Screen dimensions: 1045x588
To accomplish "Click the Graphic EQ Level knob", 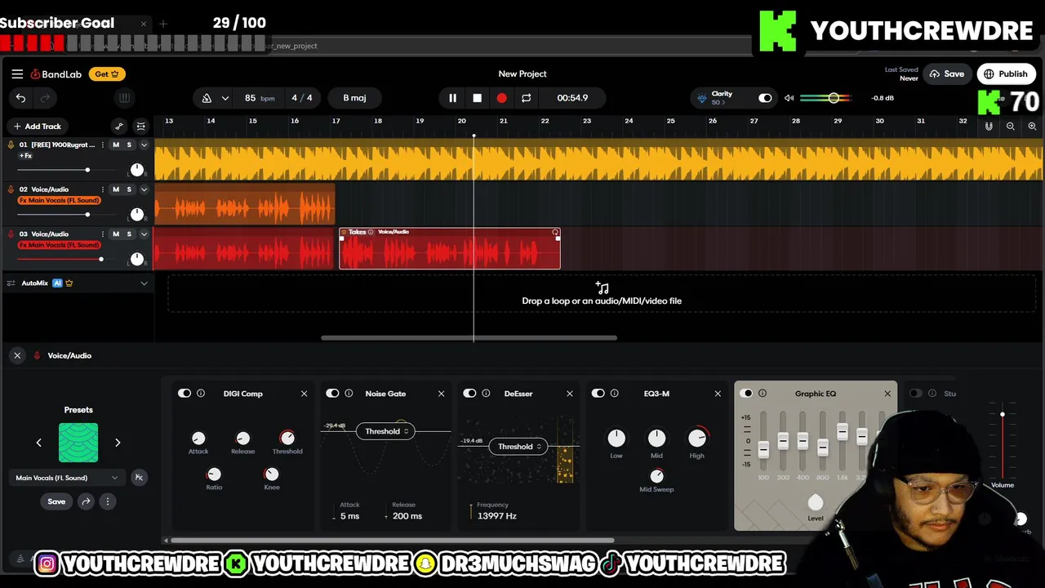I will pos(815,502).
